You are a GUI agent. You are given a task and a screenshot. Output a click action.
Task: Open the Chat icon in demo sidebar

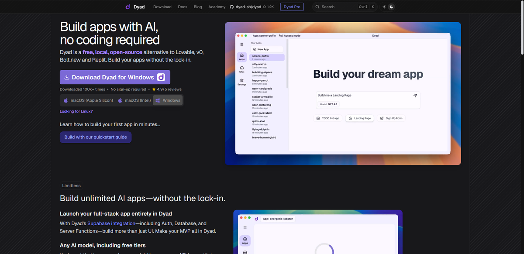241,69
